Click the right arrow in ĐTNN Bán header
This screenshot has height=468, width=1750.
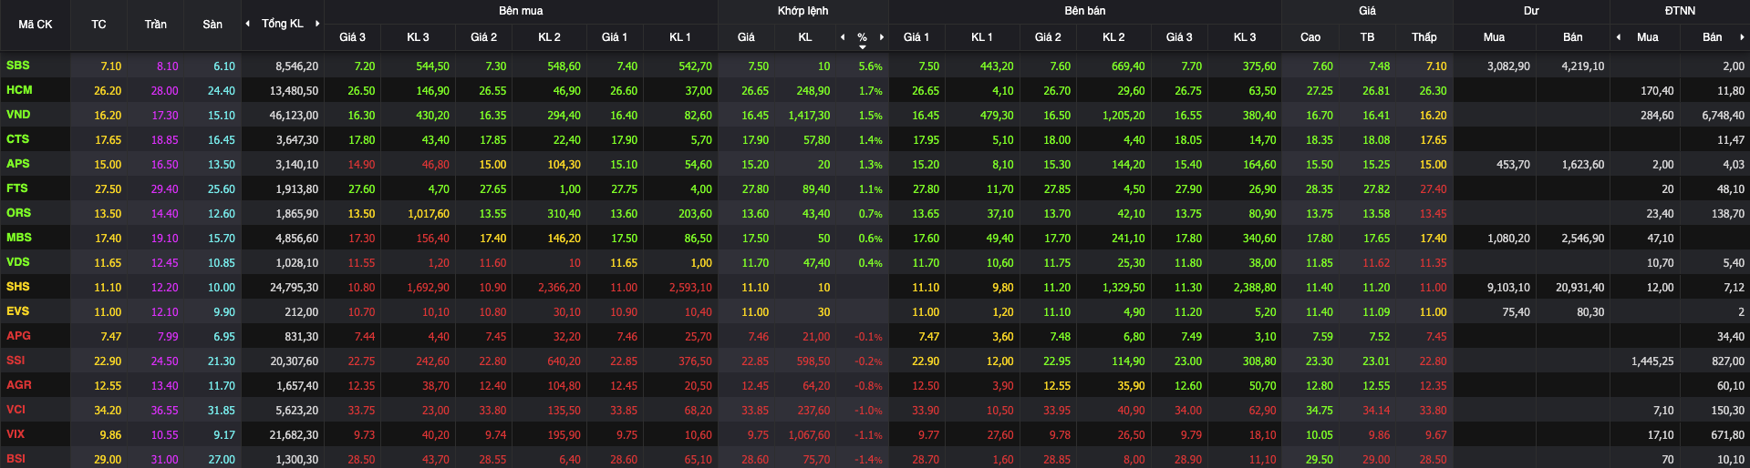(1742, 37)
